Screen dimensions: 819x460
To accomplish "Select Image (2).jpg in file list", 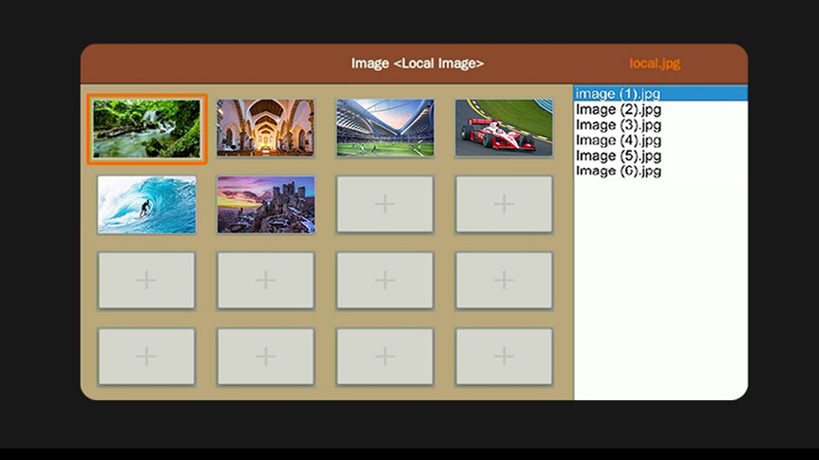I will point(660,109).
